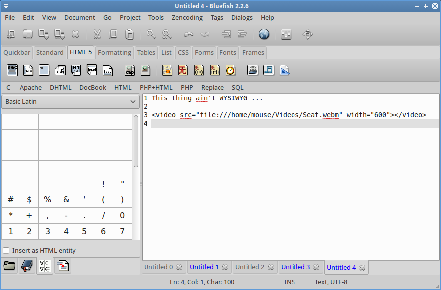The image size is (441, 290).
Task: Switch to the Tables toolbar tab
Action: 146,52
